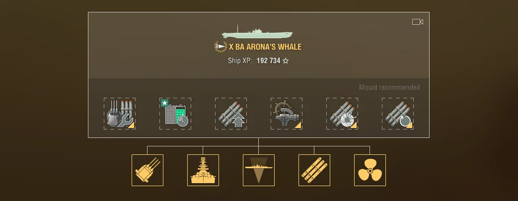Viewport: 518px width, 201px height.
Task: Select the sonar ship-reflection module
Action: [x=259, y=170]
